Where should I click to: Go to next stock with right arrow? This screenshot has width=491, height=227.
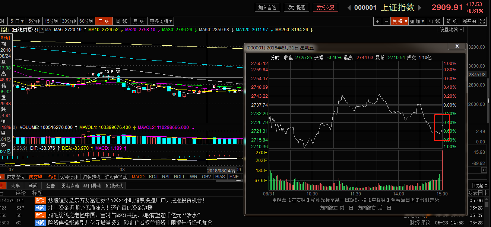pos(419,7)
